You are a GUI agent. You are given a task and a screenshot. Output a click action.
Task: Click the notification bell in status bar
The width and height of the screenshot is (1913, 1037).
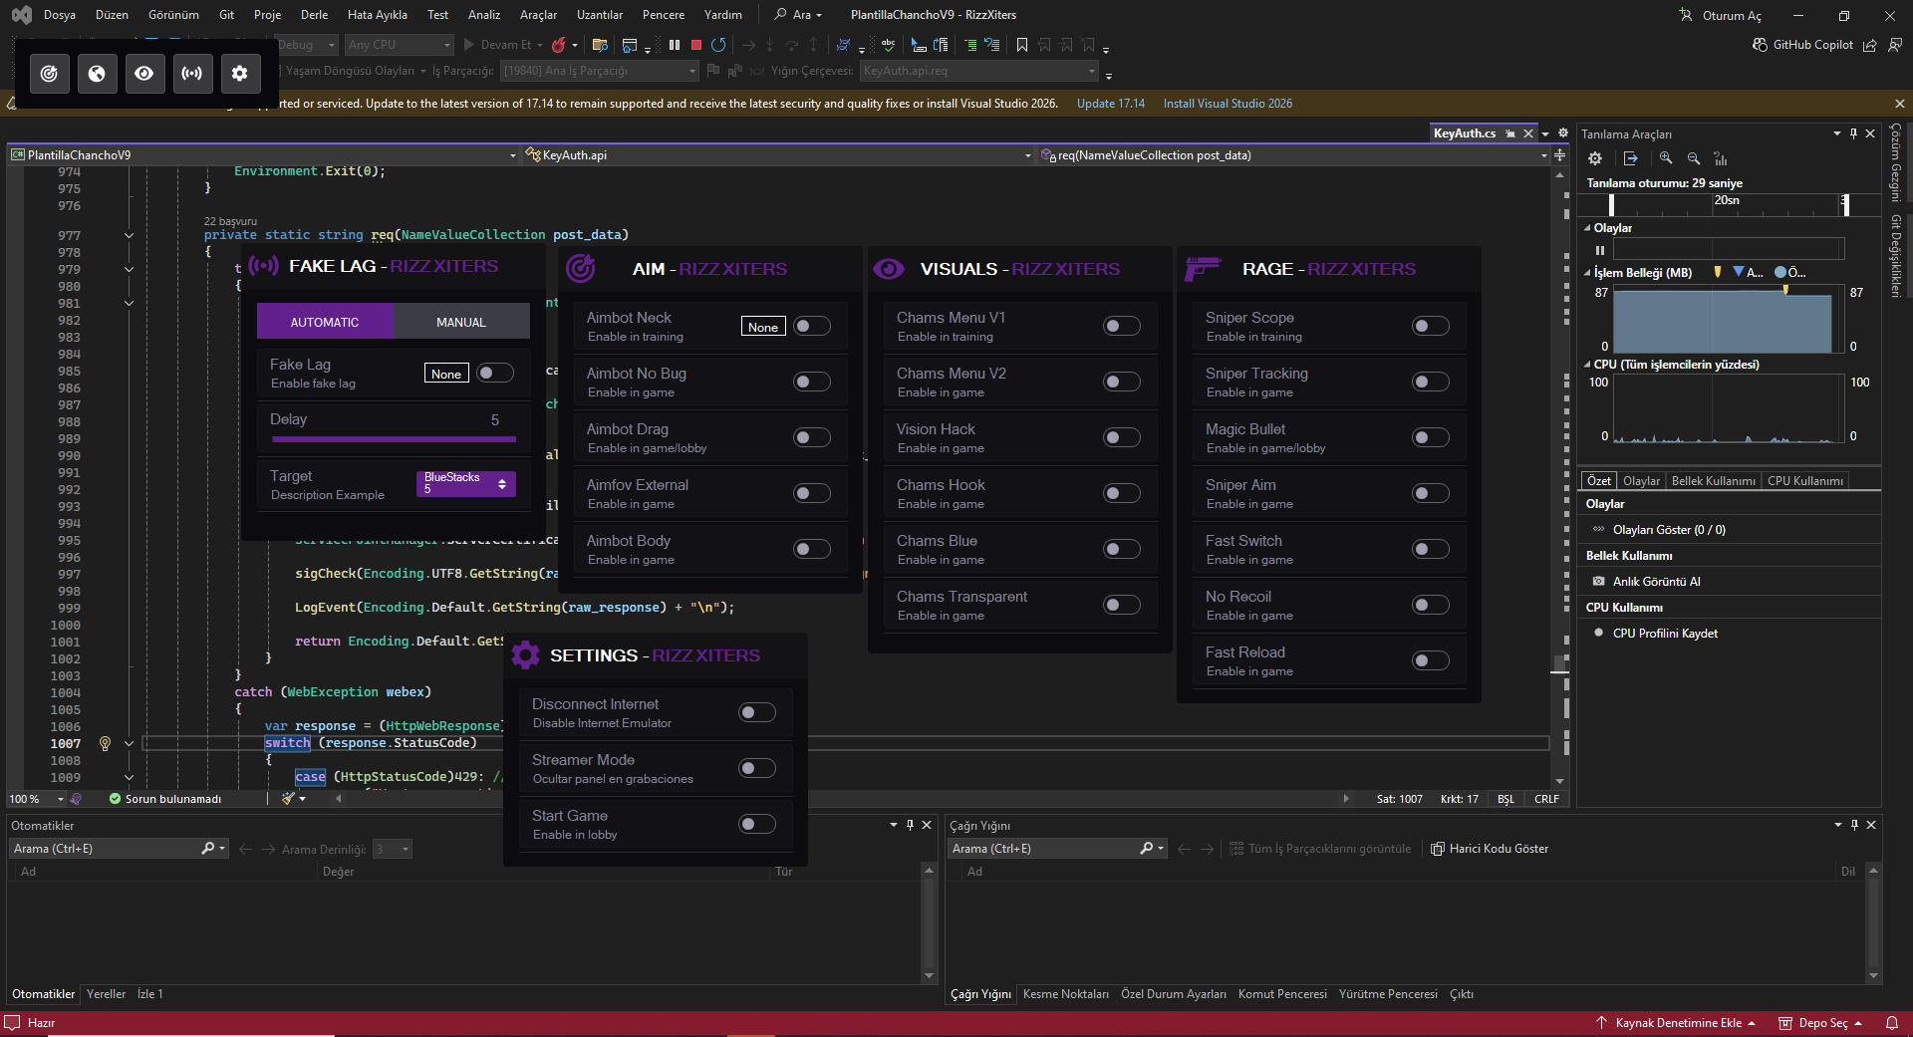[1891, 1023]
